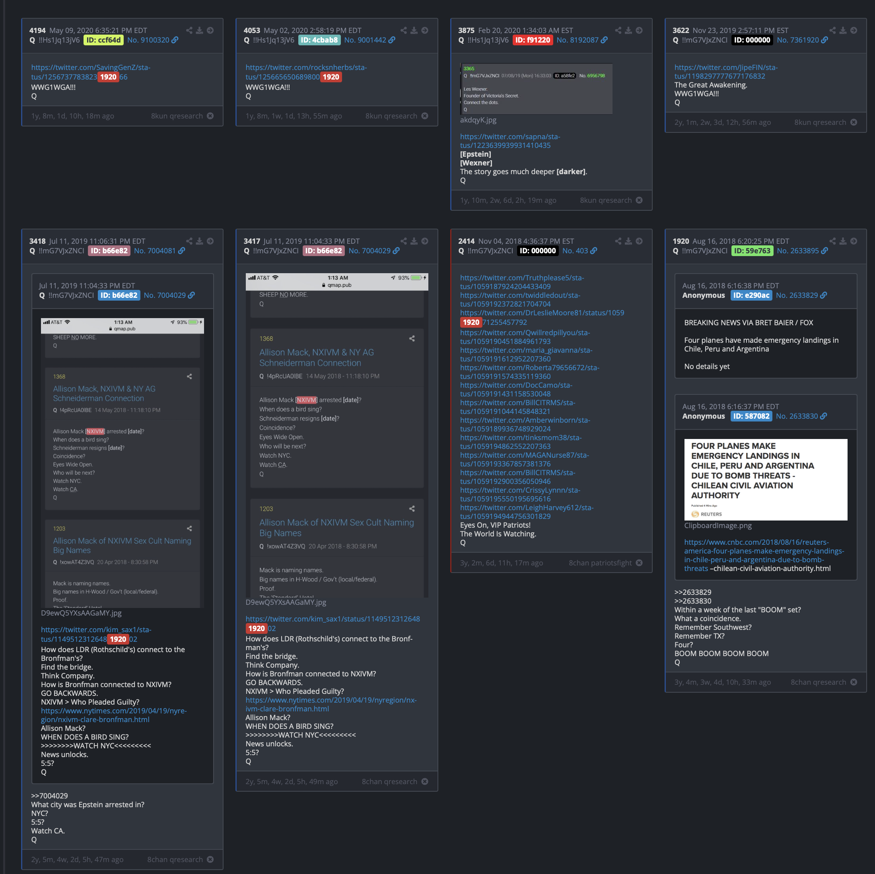The height and width of the screenshot is (874, 875).
Task: Click circled-x icon in post 1920 footer
Action: (854, 682)
